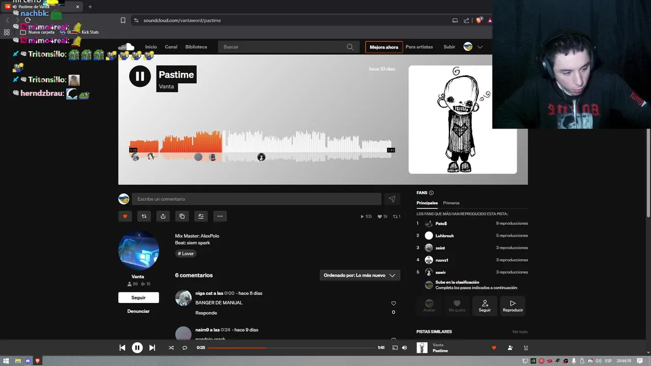The width and height of the screenshot is (651, 366).
Task: Send comment with paper plane button
Action: 392,199
